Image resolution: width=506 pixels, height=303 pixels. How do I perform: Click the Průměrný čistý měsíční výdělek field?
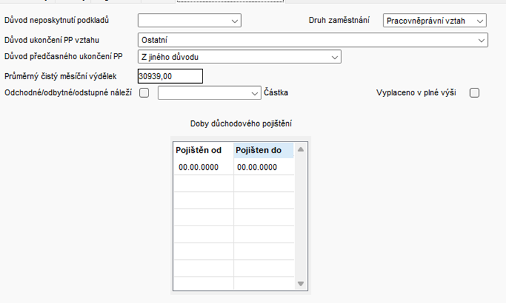[x=171, y=76]
